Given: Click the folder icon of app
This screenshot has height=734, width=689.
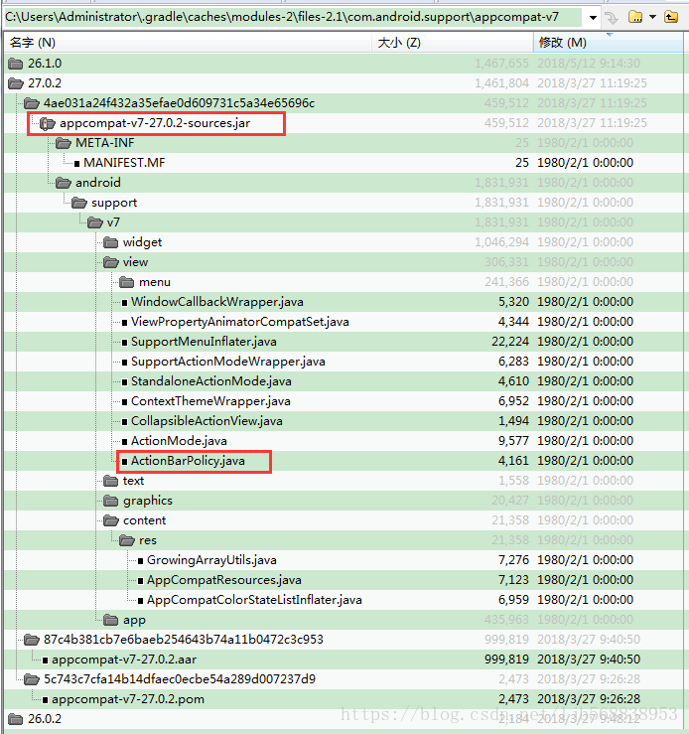Looking at the screenshot, I should click(x=111, y=620).
